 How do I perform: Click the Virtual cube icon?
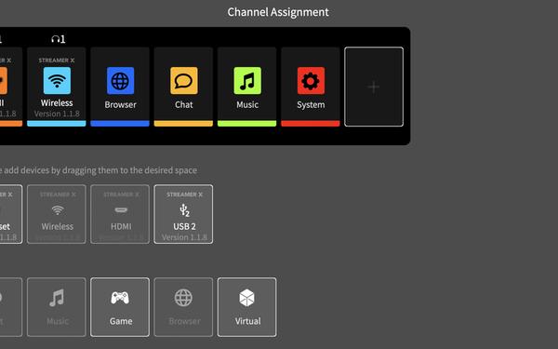coord(247,298)
